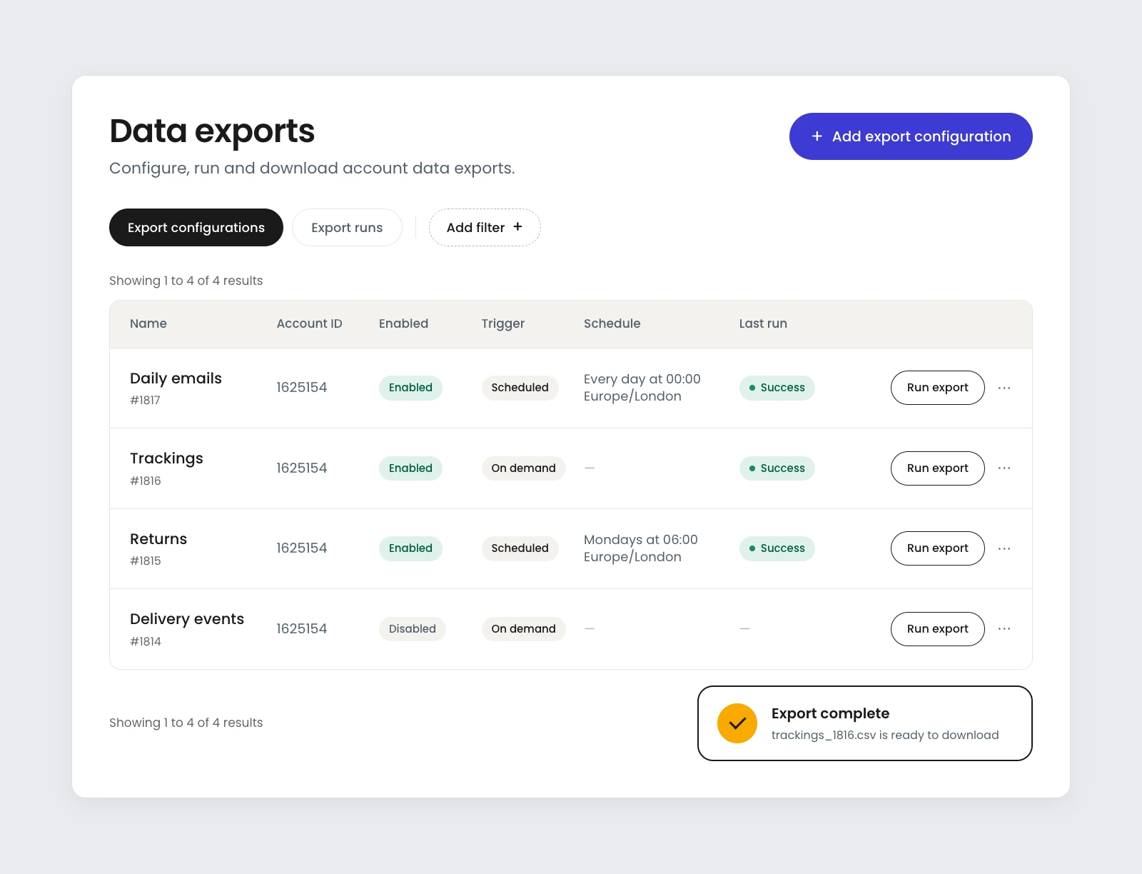
Task: Click Success status for Returns
Action: point(777,548)
